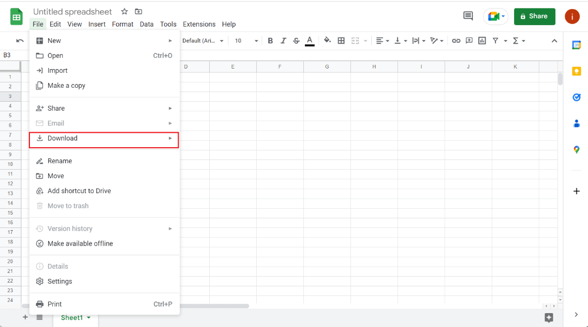The image size is (588, 327).
Task: Expand the New submenu
Action: point(104,41)
